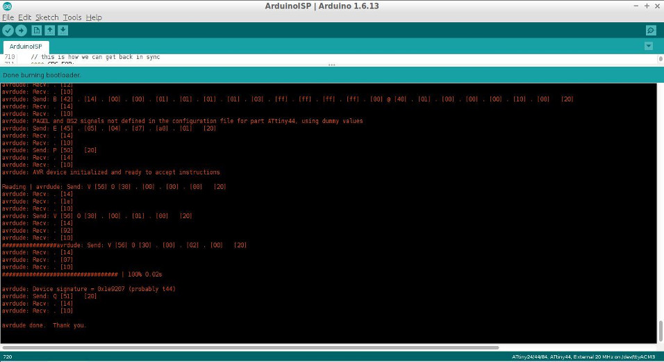Open the Help menu
This screenshot has height=362, width=664.
click(x=94, y=17)
